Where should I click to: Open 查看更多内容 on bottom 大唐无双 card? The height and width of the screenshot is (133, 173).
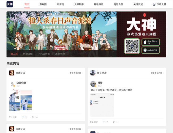(75, 129)
